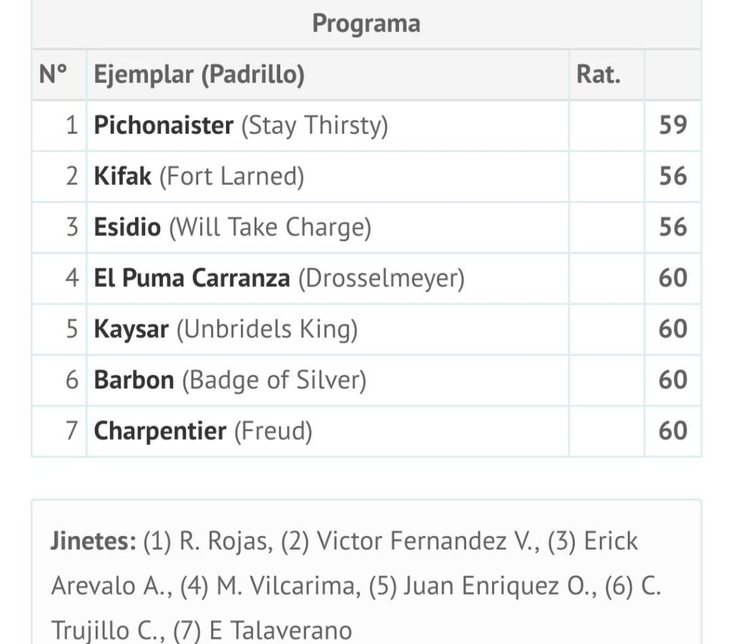Click the bold "Jinetes:" label

[x=93, y=542]
